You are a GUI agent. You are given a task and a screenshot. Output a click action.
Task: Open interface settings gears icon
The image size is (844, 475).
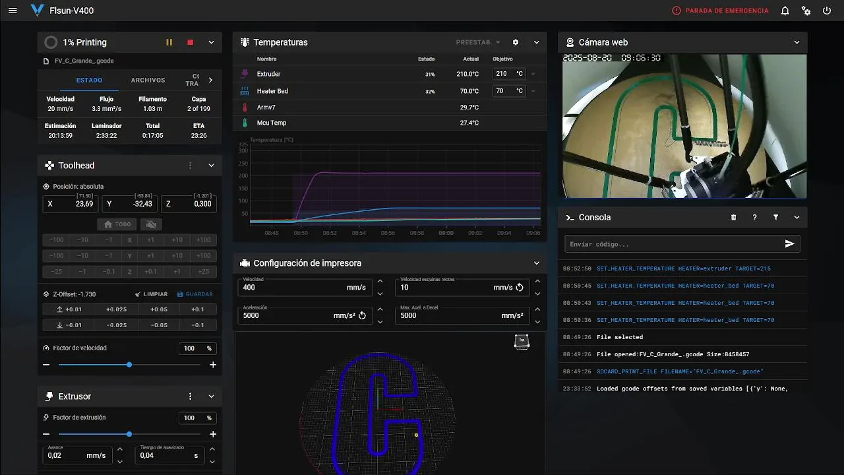806,11
